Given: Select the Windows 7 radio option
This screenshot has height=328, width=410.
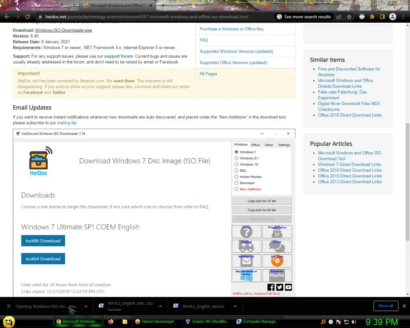Looking at the screenshot, I should coord(236,152).
